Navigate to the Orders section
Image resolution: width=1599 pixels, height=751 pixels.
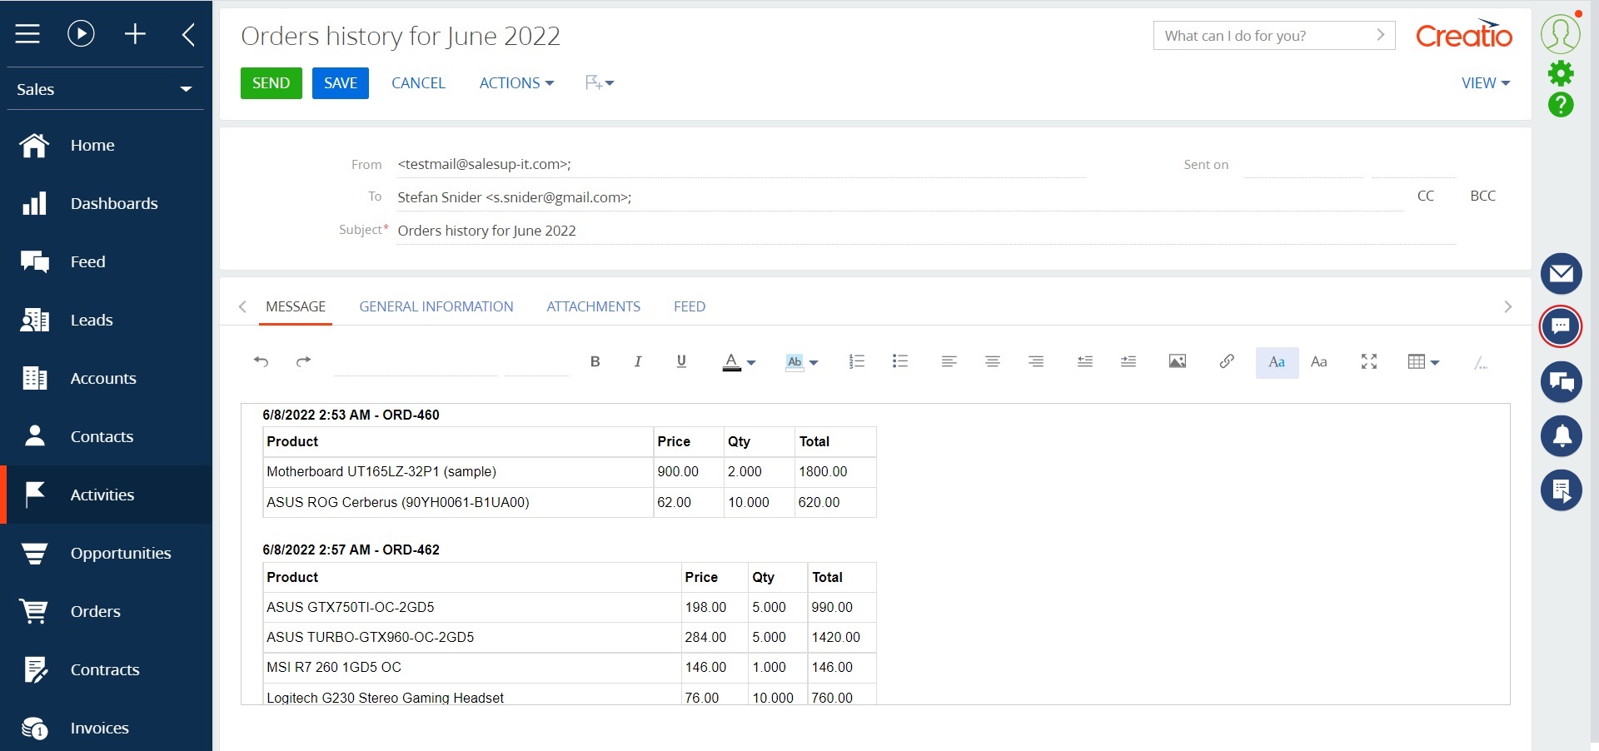tap(94, 611)
